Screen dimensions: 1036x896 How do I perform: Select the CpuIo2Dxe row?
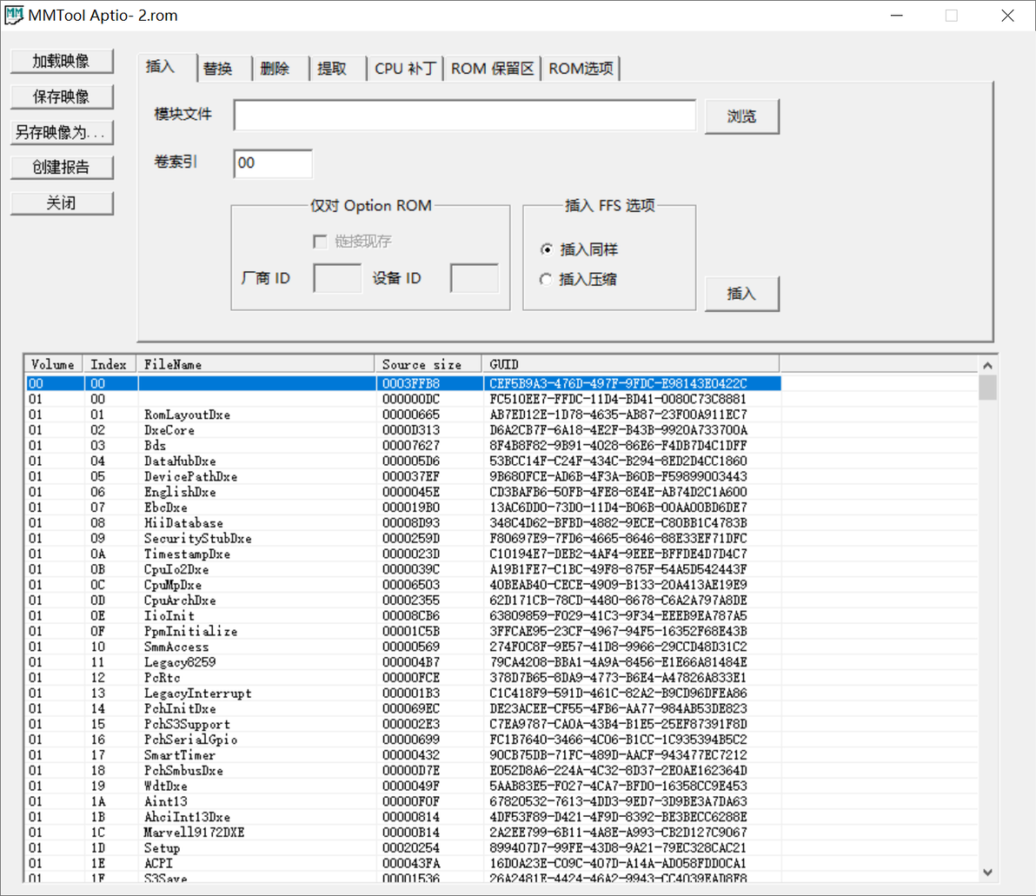403,569
